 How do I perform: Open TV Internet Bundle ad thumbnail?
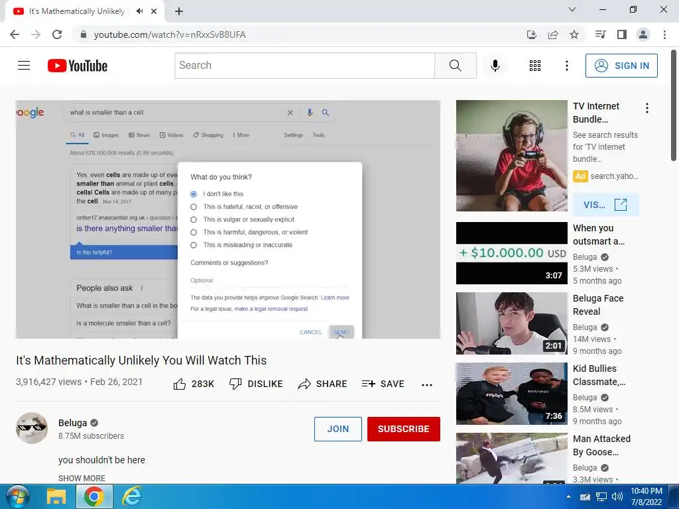512,156
